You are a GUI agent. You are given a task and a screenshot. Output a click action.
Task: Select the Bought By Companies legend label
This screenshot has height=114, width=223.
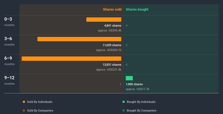(x=142, y=110)
